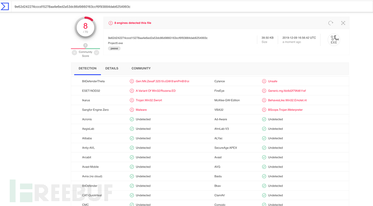Click the EXE file type icon

pos(334,39)
